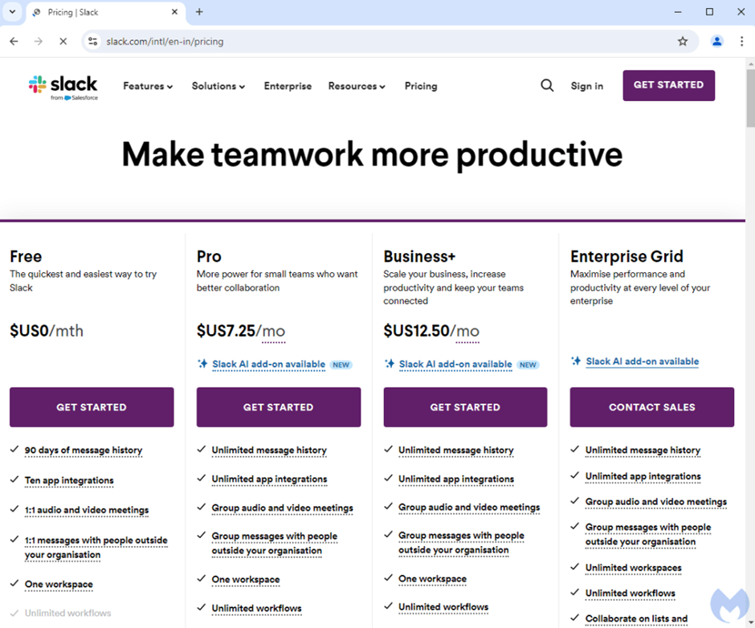
Task: Open the Enterprise nav item
Action: pyautogui.click(x=288, y=86)
